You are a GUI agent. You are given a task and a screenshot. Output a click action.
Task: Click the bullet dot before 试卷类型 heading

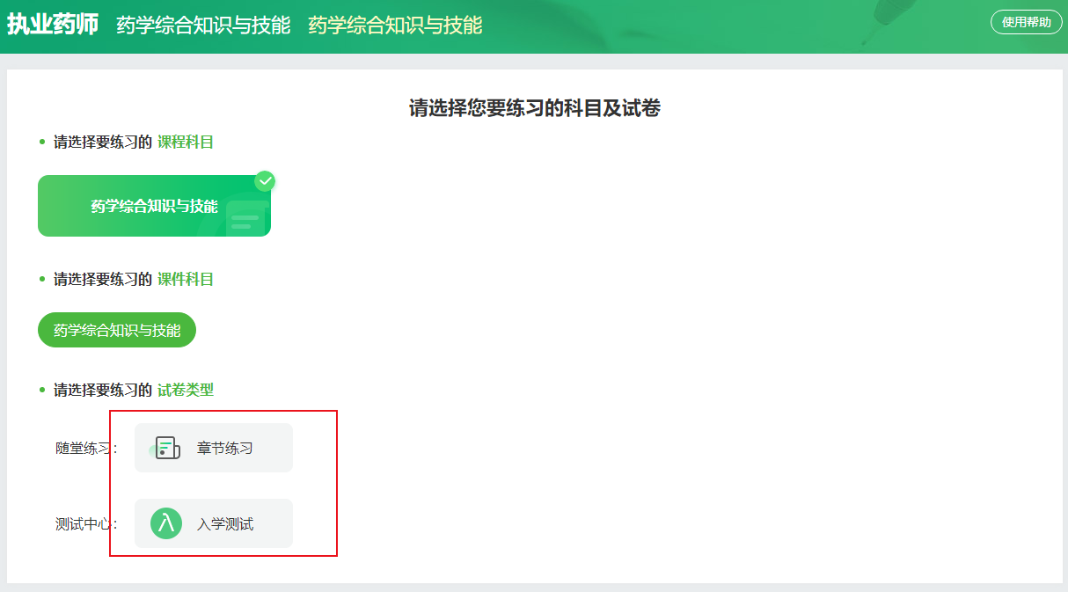[x=41, y=390]
